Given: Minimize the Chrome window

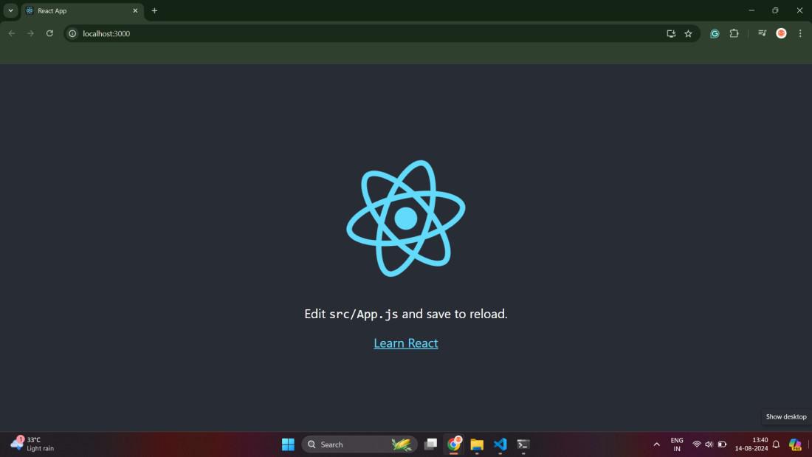Looking at the screenshot, I should click(751, 10).
